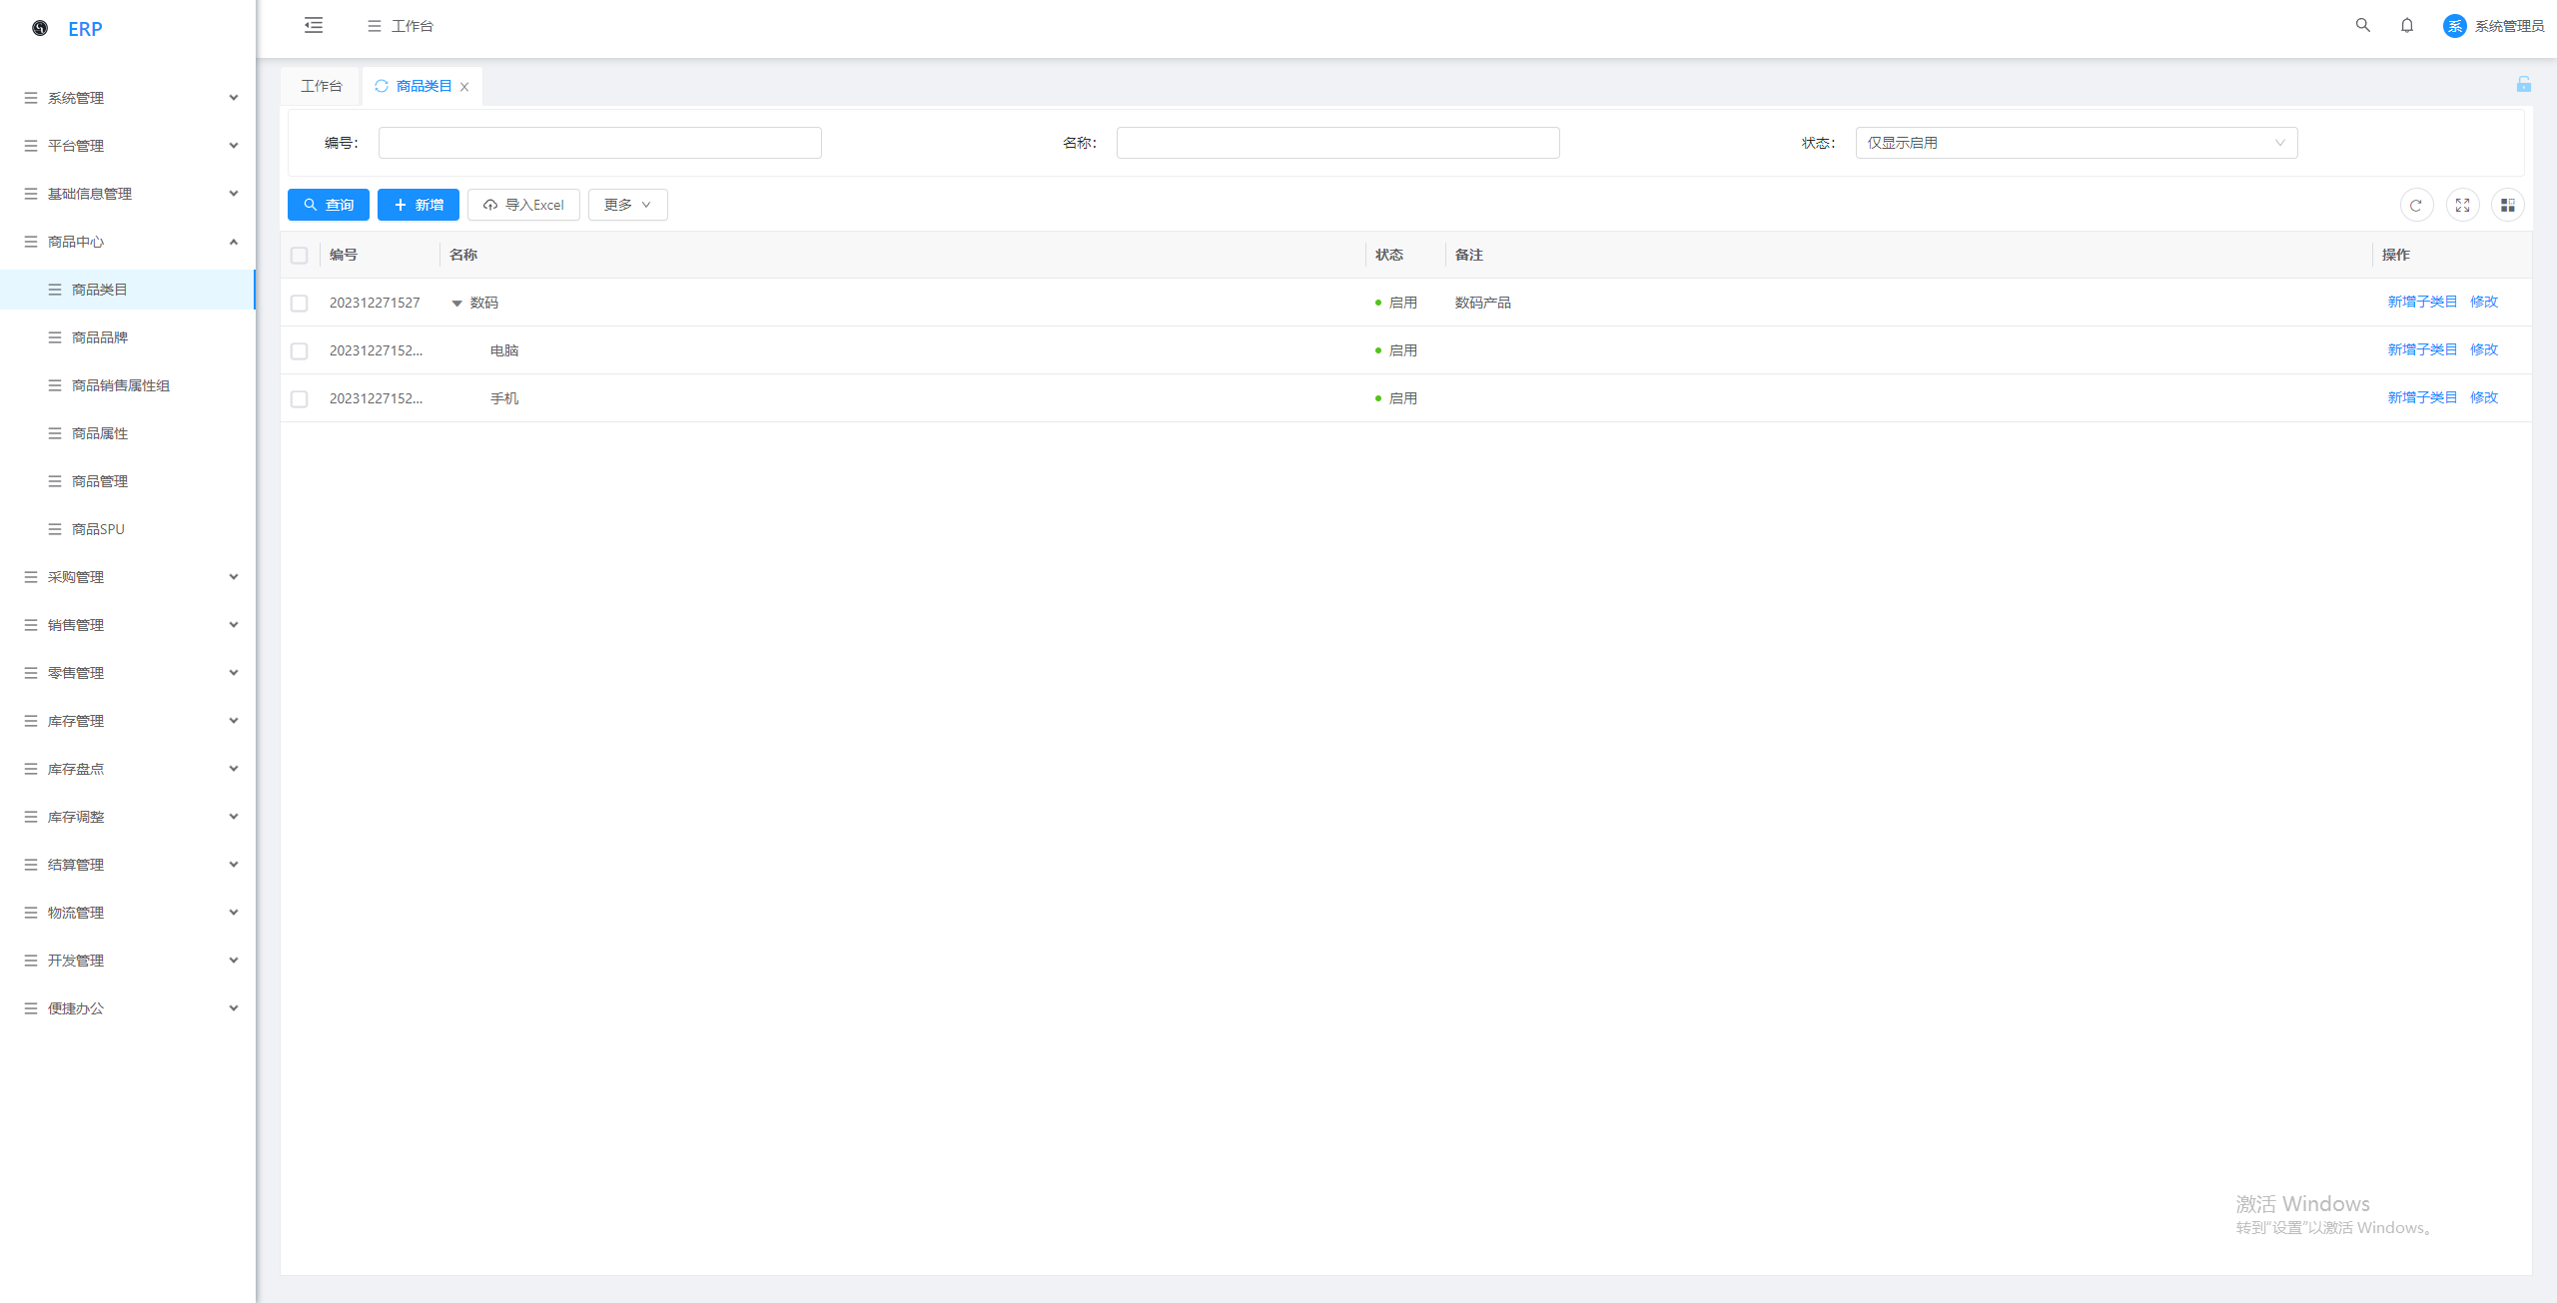The height and width of the screenshot is (1303, 2557).
Task: Check the row for 手机
Action: tap(299, 399)
